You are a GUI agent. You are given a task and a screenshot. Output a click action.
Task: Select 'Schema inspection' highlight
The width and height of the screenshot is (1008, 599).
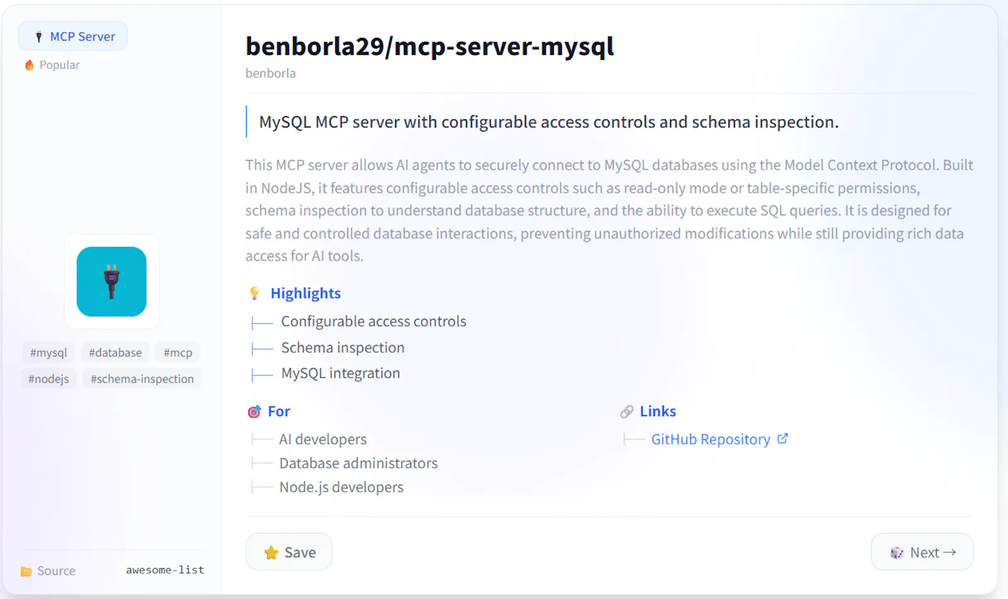pos(343,348)
